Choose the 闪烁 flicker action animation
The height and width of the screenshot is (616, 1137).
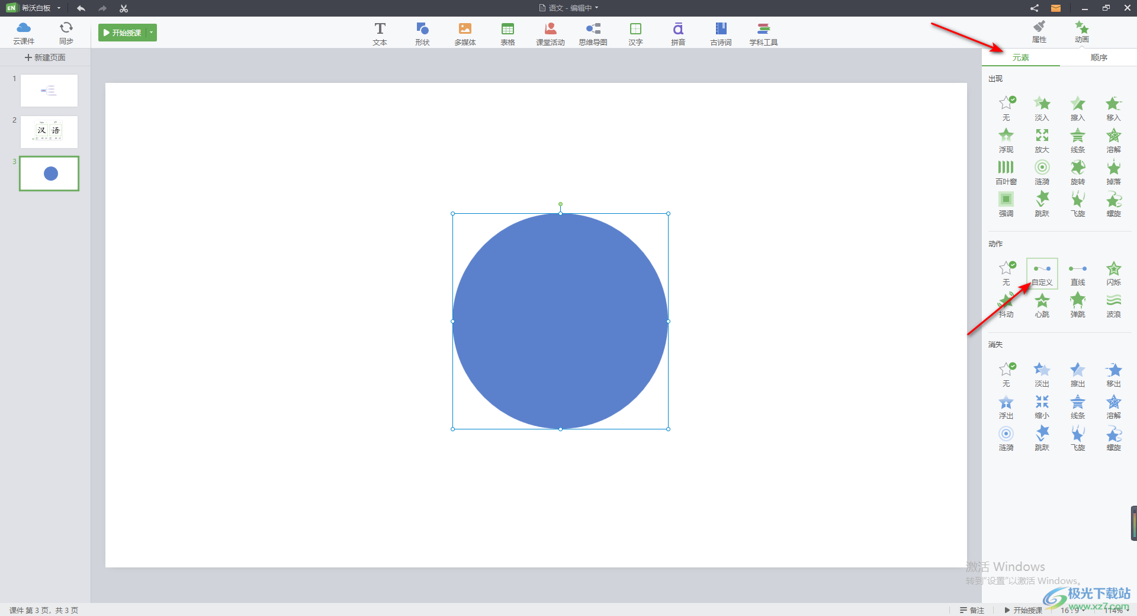click(x=1113, y=274)
